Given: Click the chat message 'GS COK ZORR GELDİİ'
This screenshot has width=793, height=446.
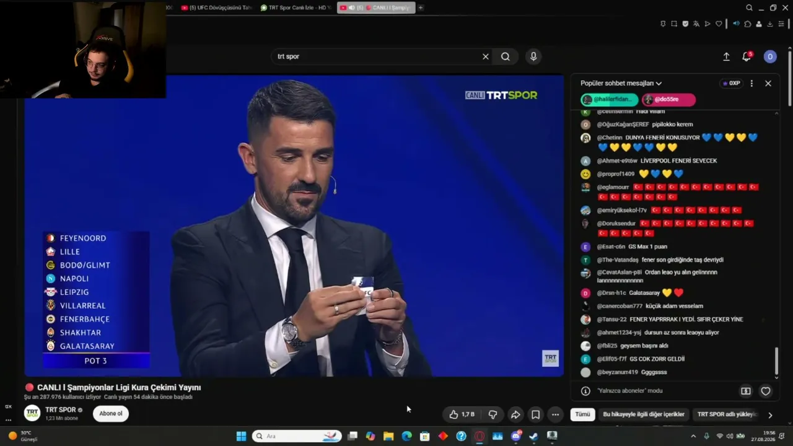Looking at the screenshot, I should [x=657, y=359].
